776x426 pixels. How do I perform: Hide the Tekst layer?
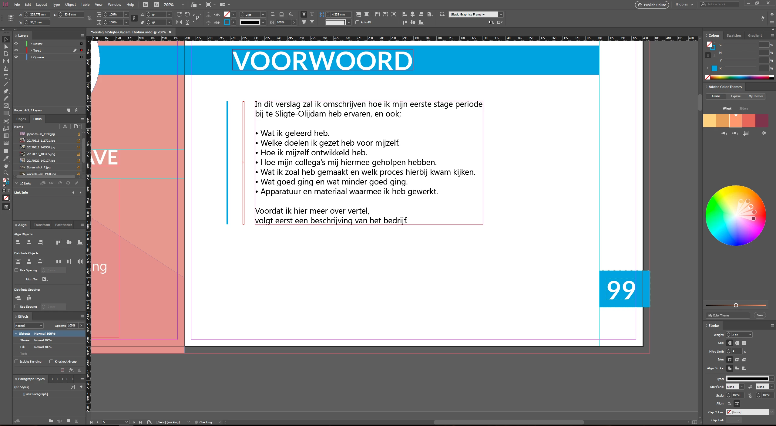pos(16,50)
